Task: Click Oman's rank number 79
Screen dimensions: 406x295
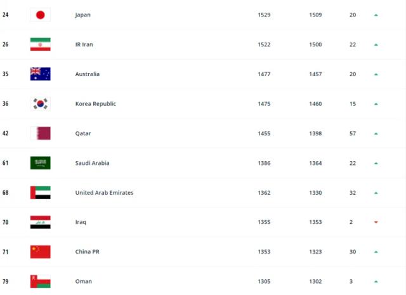Action: (6, 281)
